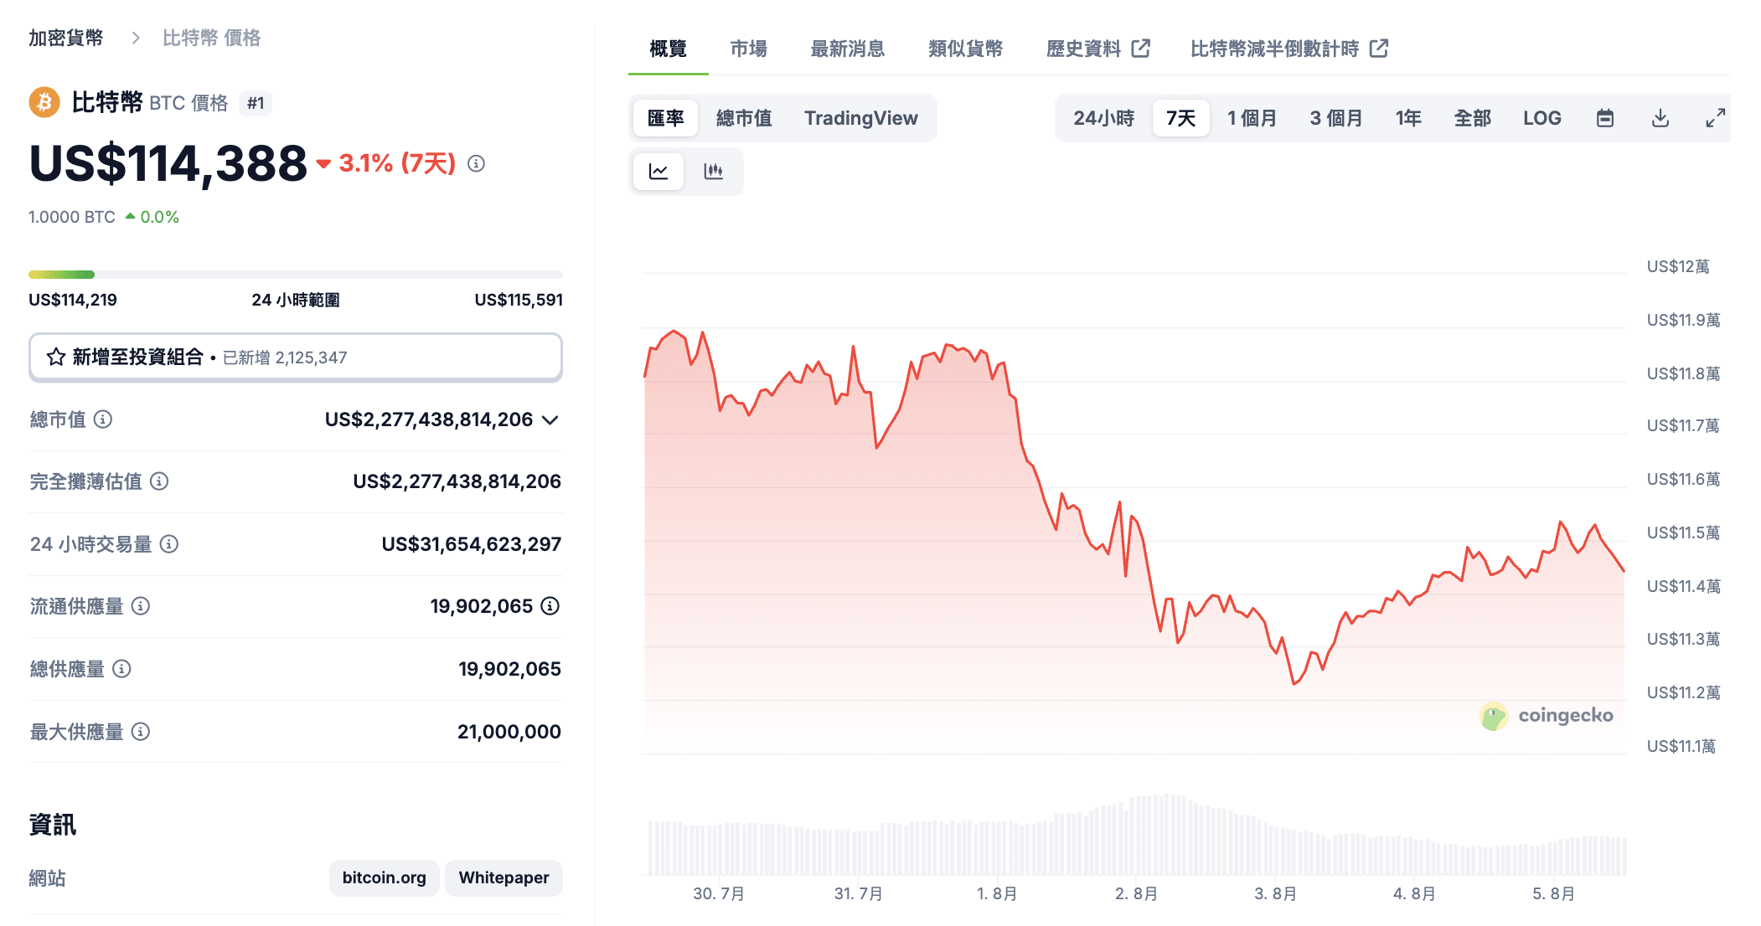1761x926 pixels.
Task: Open the 類似貨幣 tab
Action: click(966, 49)
